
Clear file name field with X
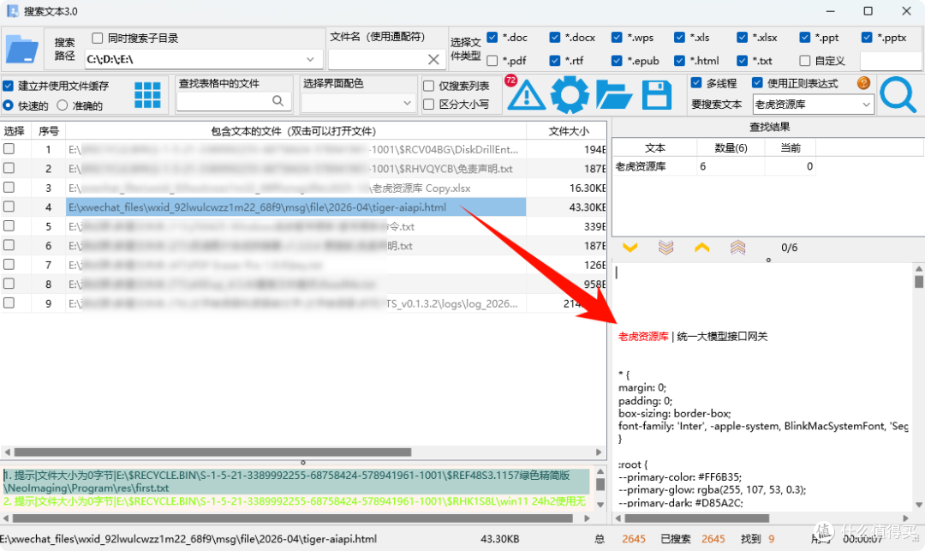pos(433,60)
